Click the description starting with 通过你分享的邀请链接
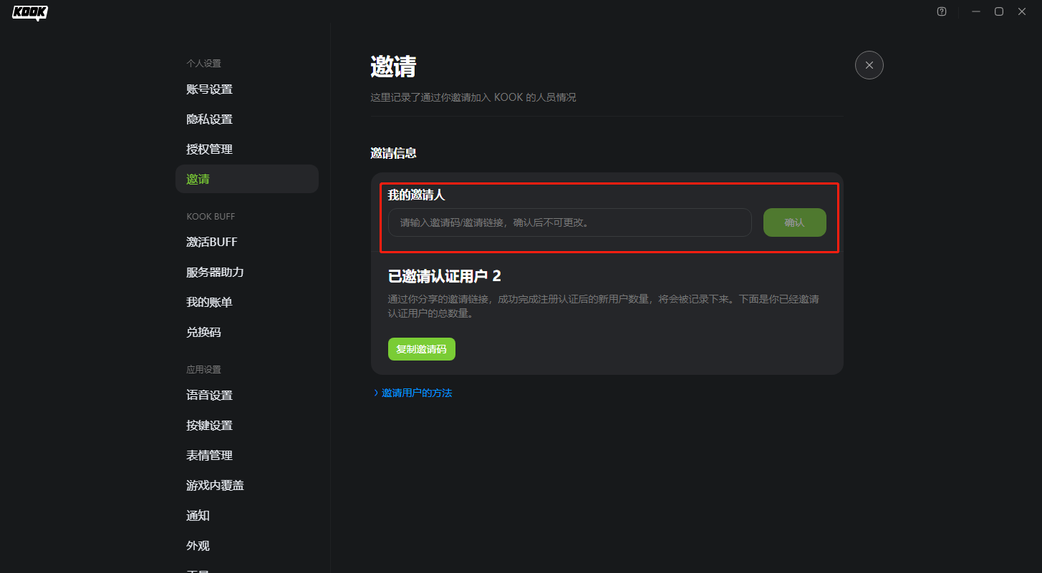Image resolution: width=1042 pixels, height=573 pixels. click(x=604, y=306)
